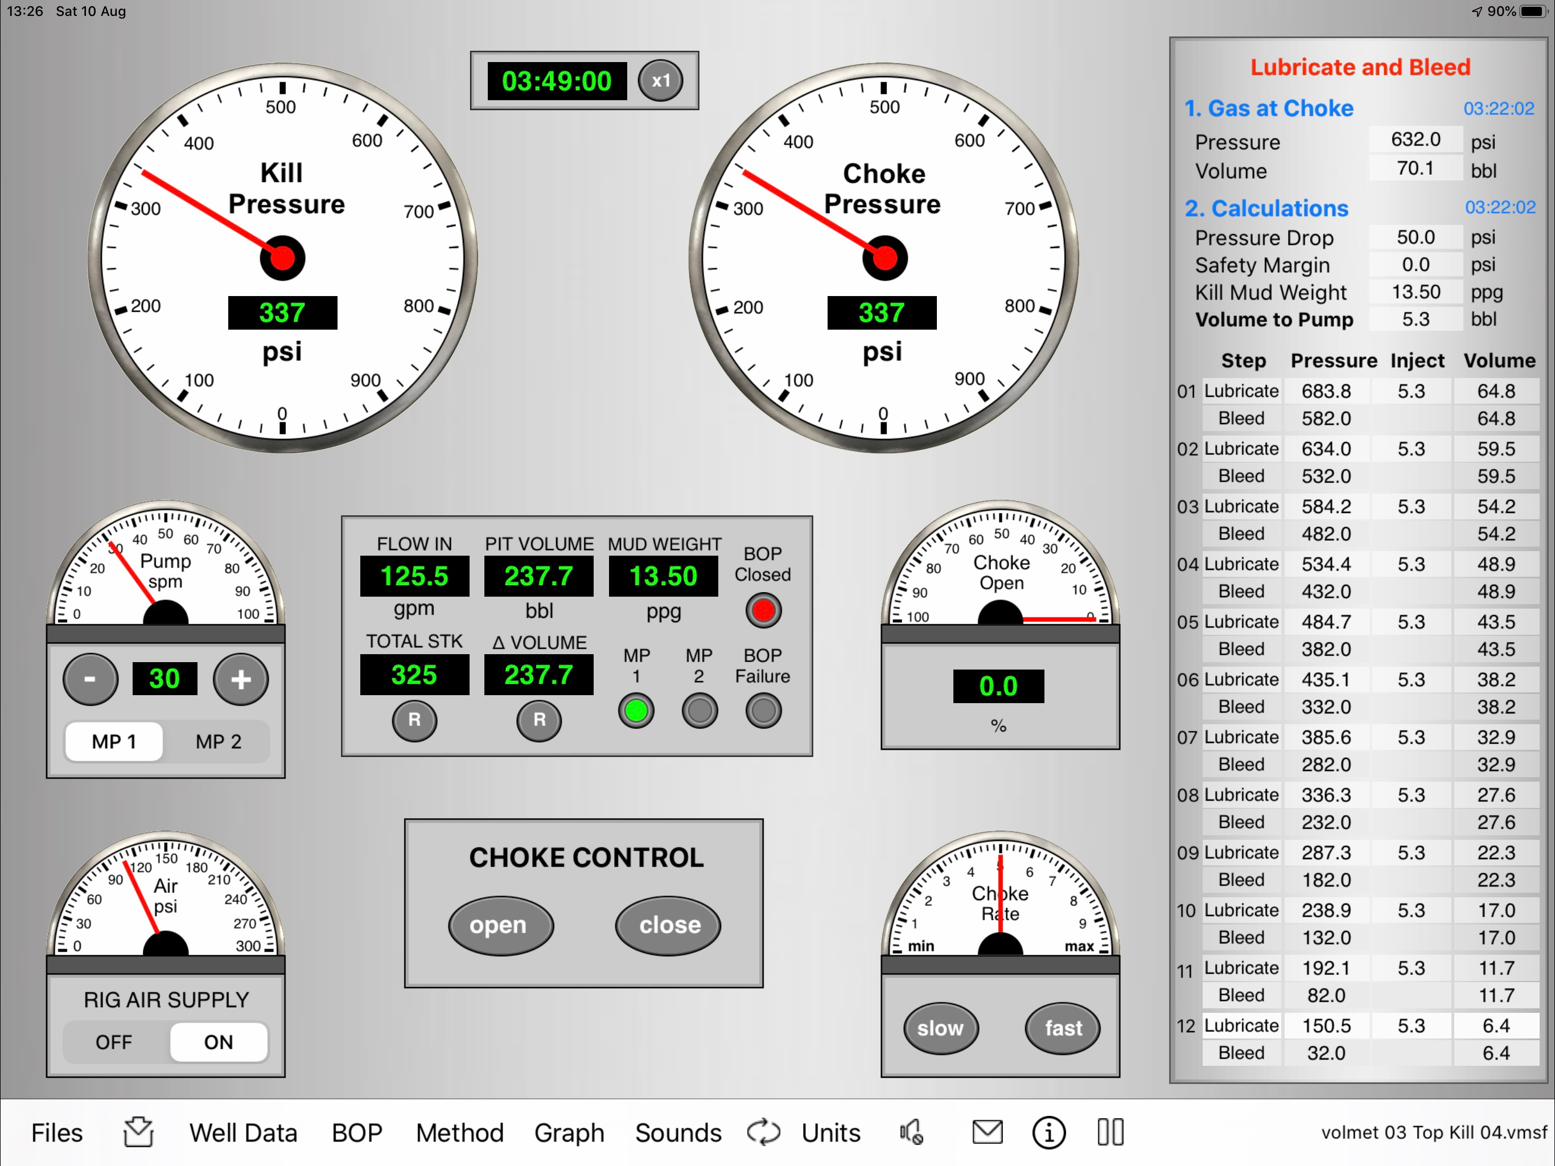Image resolution: width=1555 pixels, height=1166 pixels.
Task: Toggle the BOP Failure indicator light
Action: tap(763, 711)
